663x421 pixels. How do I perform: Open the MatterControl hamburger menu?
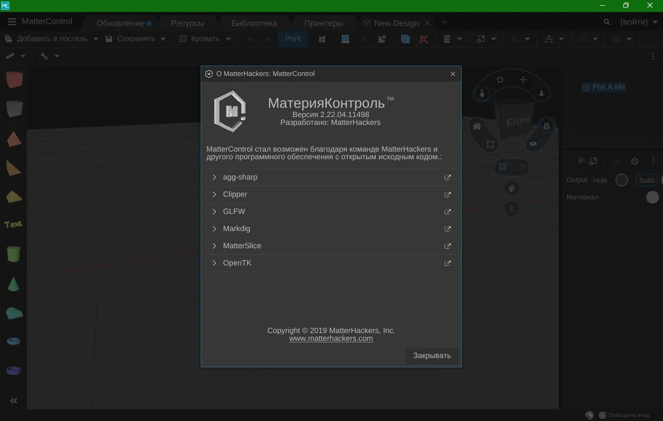point(12,22)
